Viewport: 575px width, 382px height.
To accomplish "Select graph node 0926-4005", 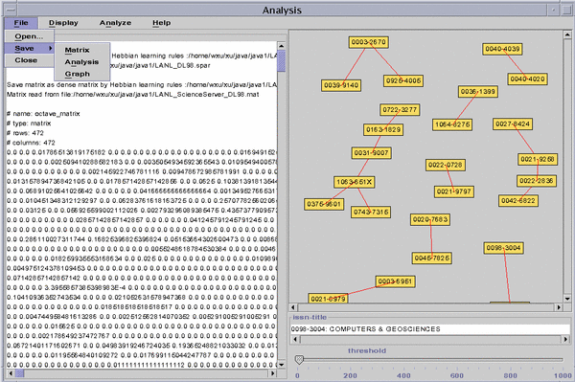I will click(403, 80).
